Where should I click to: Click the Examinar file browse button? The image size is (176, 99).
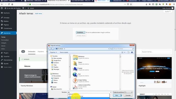tap(81, 32)
